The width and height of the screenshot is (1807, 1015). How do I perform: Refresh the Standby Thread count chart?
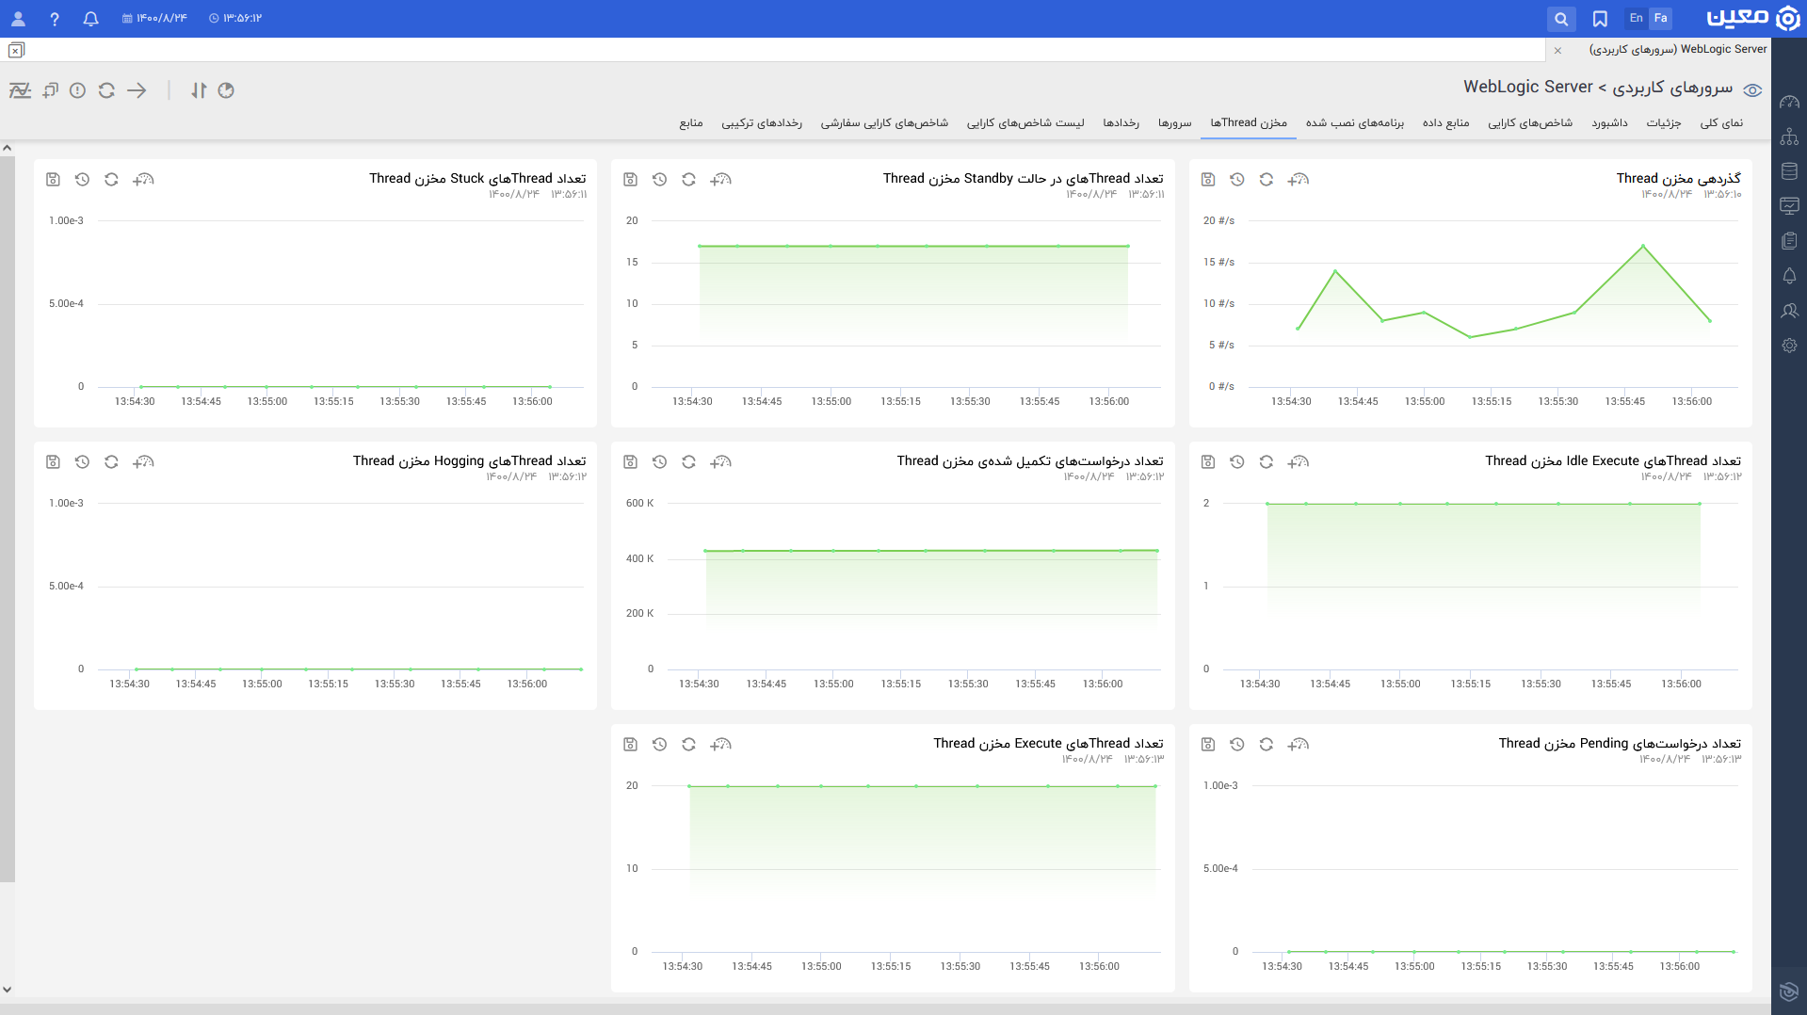[x=688, y=180]
